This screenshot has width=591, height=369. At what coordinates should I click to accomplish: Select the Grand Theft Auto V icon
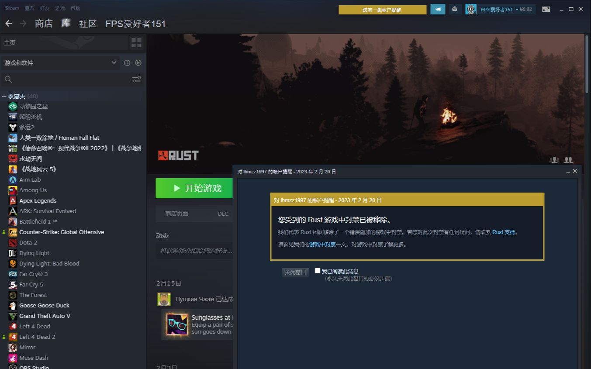pyautogui.click(x=13, y=316)
